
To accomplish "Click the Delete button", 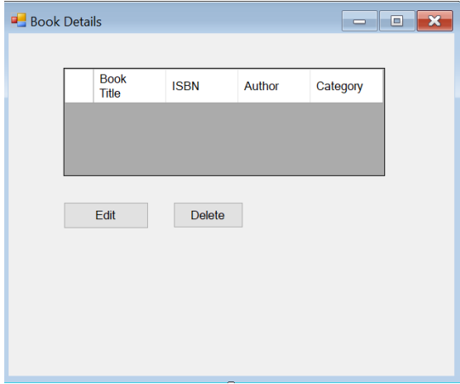I will click(208, 215).
